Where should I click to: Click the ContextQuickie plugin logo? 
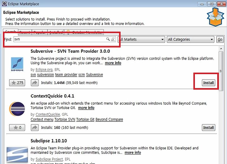point(17,109)
